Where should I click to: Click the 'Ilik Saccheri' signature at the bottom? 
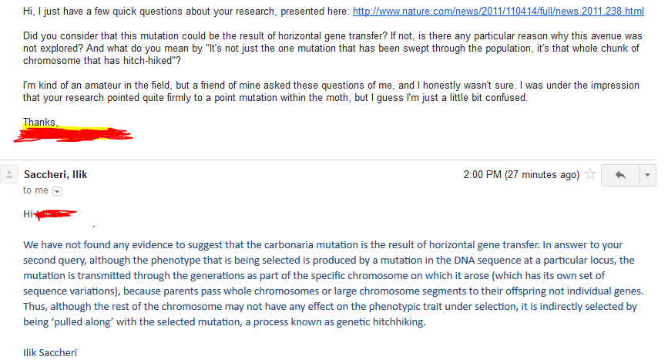(x=50, y=352)
